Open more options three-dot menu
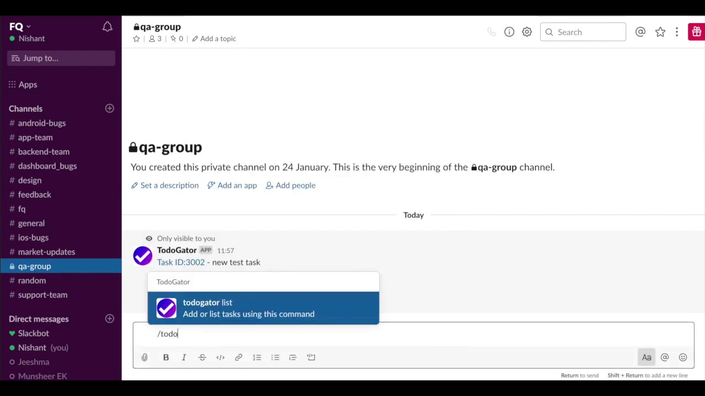Viewport: 705px width, 396px height. click(677, 32)
